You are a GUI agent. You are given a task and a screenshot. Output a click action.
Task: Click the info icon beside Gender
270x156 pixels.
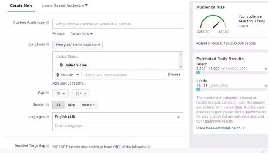(48, 104)
